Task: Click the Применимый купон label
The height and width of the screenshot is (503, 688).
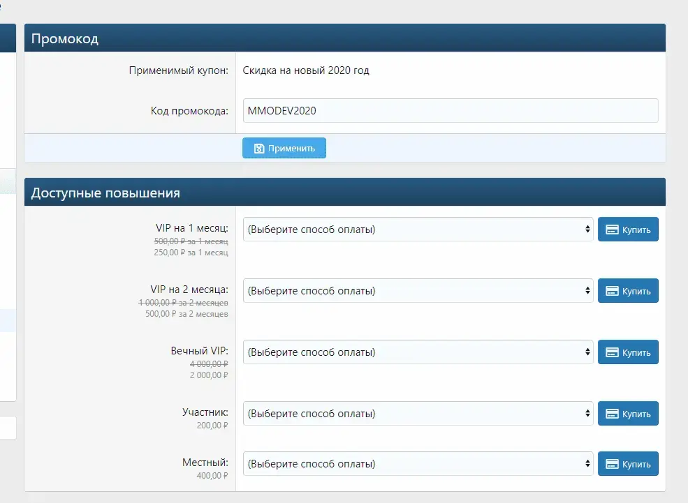Action: coord(179,70)
